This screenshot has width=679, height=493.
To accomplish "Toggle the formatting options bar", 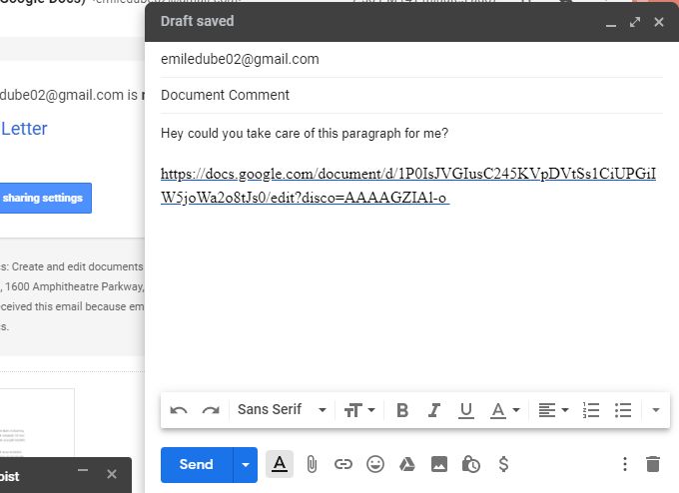I will [x=280, y=464].
